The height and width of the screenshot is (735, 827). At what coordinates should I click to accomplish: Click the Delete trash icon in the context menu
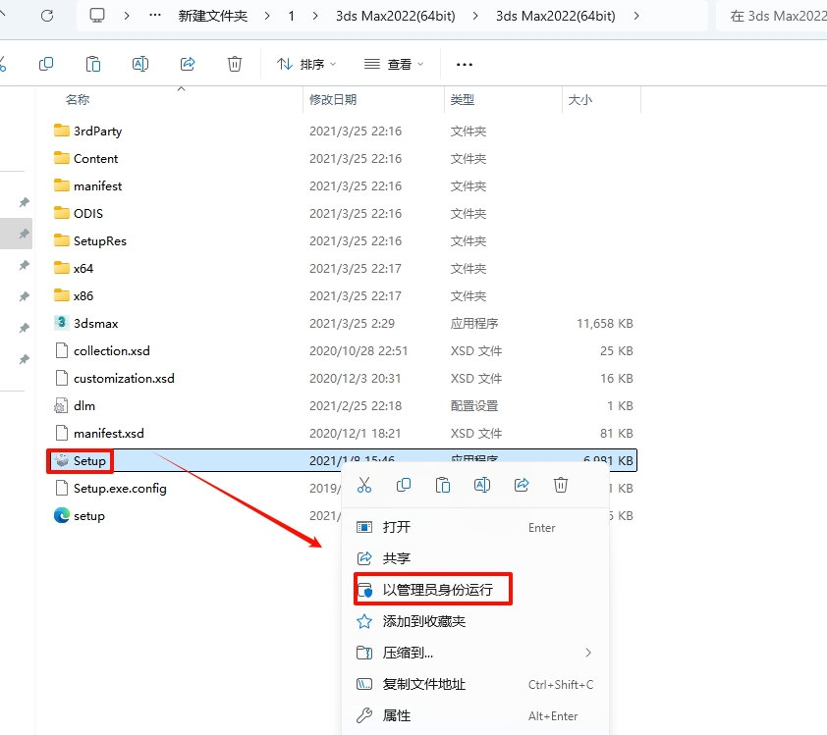click(561, 485)
